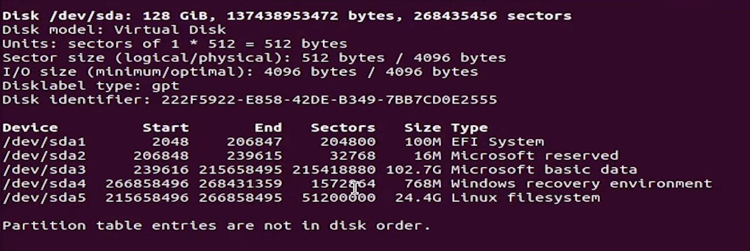Click the /dev/sda4 device entry
Screen dimensions: 750x251
44,183
